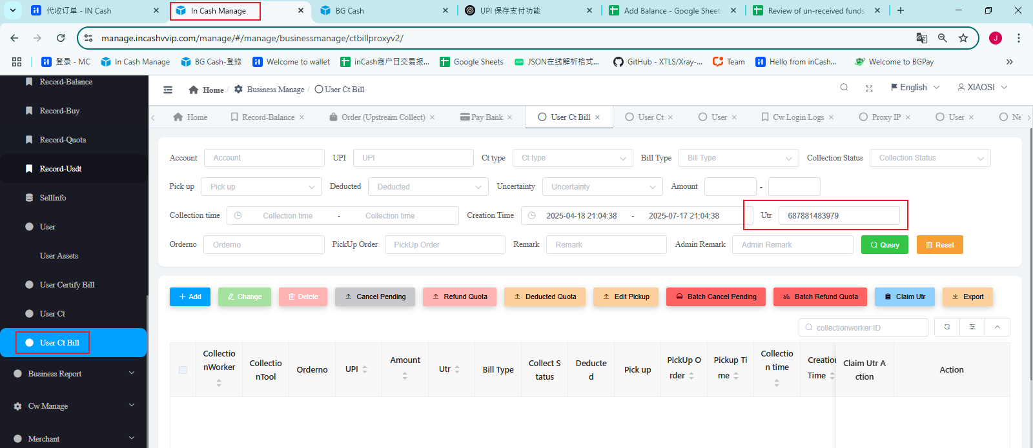
Task: Collapse search panel with up-arrow icon
Action: 997,327
